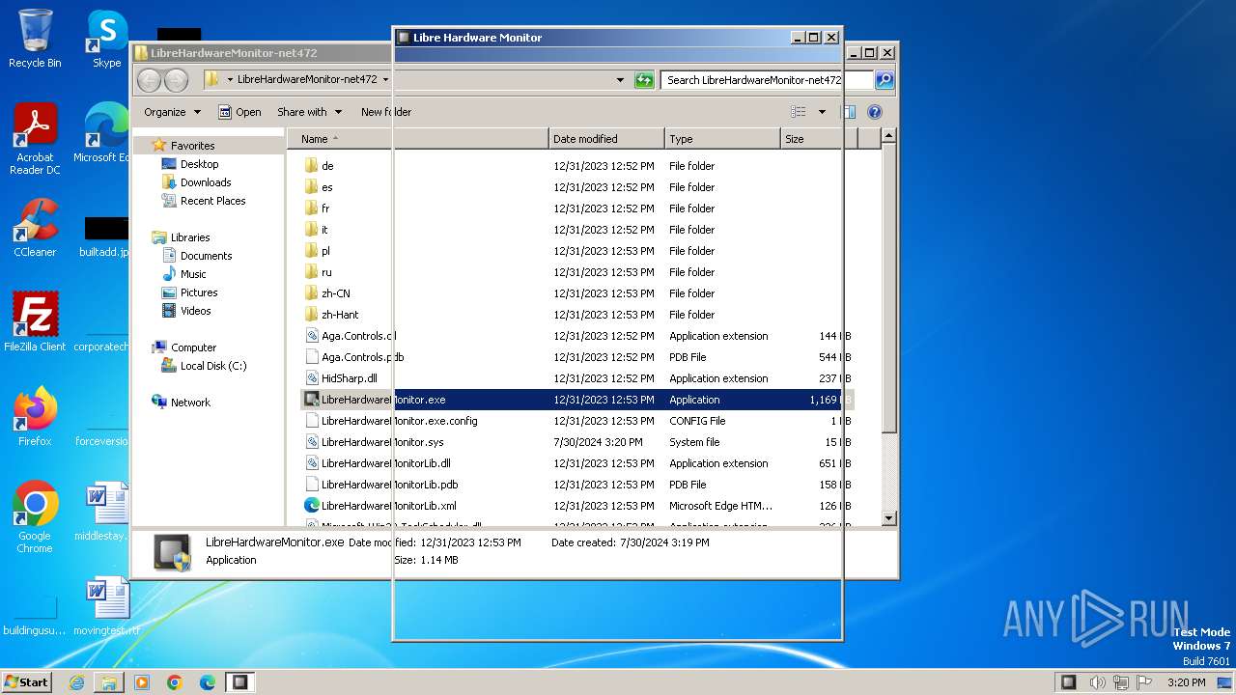Open the Organize dropdown menu
Image resolution: width=1236 pixels, height=695 pixels.
(173, 112)
